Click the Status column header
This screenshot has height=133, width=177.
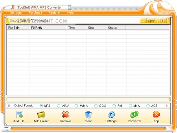[116, 28]
